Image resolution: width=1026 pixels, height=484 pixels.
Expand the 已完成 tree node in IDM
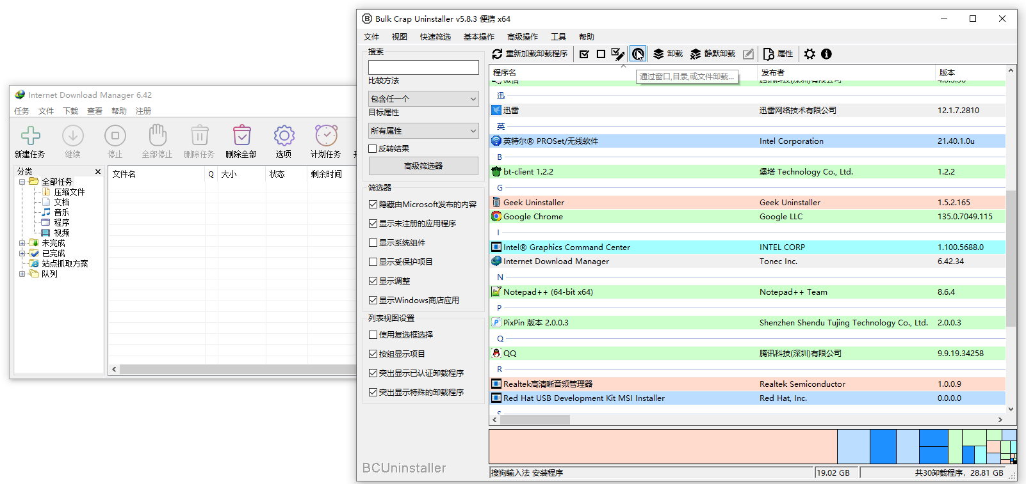click(x=22, y=253)
